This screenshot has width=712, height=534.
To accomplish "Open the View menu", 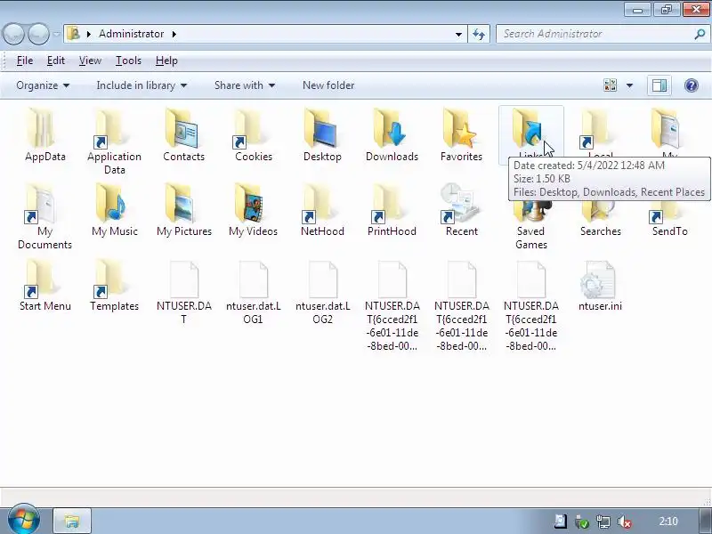I will (x=90, y=61).
